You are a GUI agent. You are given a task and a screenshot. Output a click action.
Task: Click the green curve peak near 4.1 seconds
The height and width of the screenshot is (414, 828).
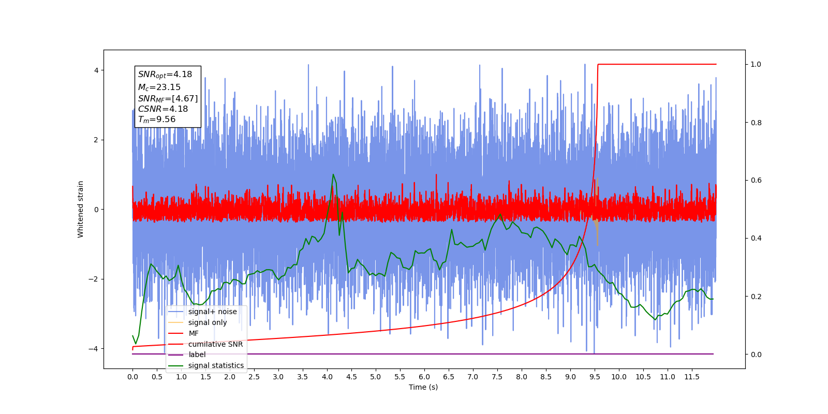click(x=333, y=175)
